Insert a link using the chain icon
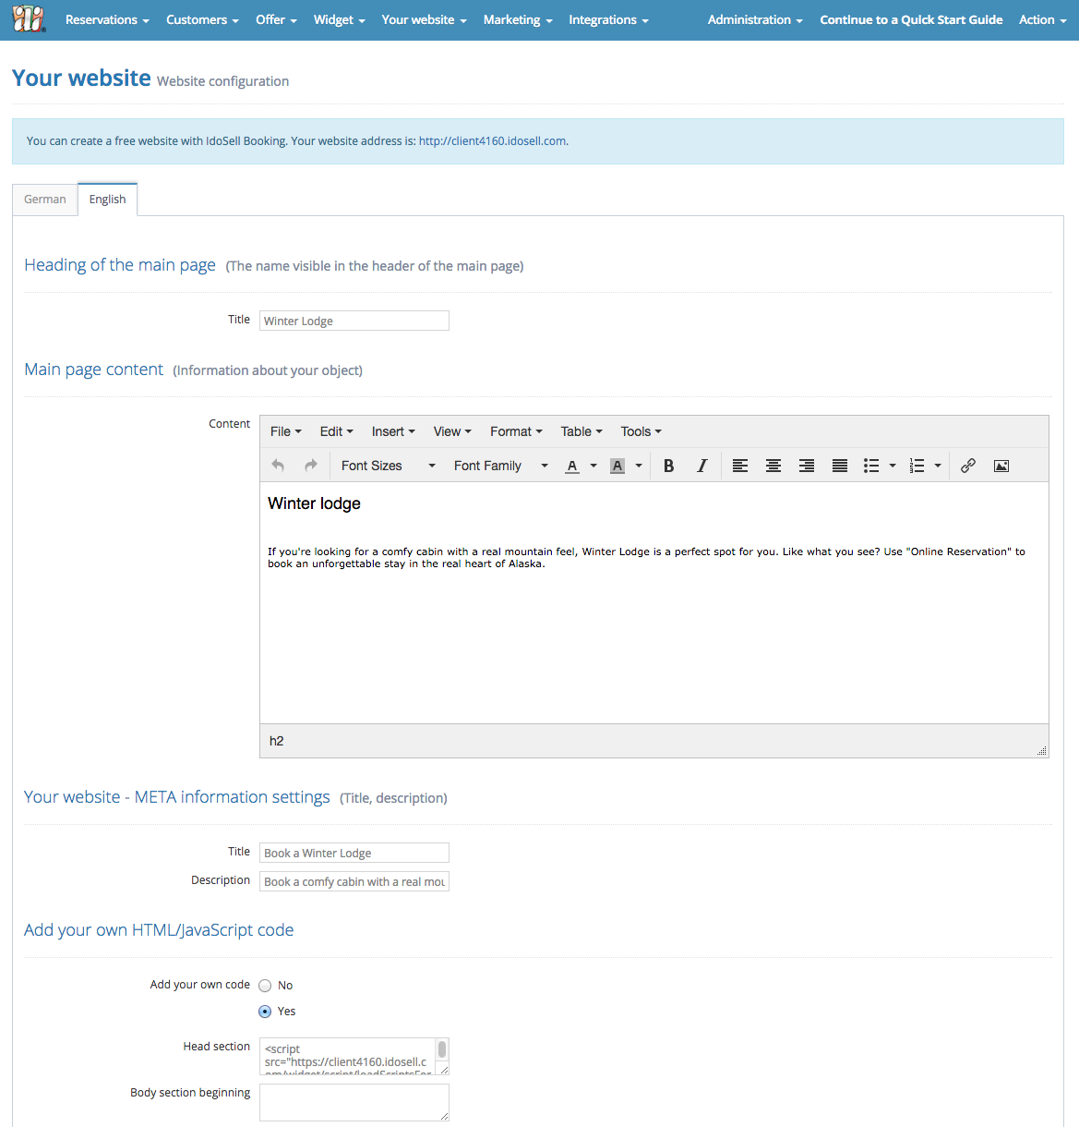 [968, 466]
